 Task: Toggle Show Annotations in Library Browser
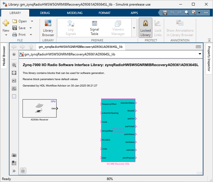(180, 28)
